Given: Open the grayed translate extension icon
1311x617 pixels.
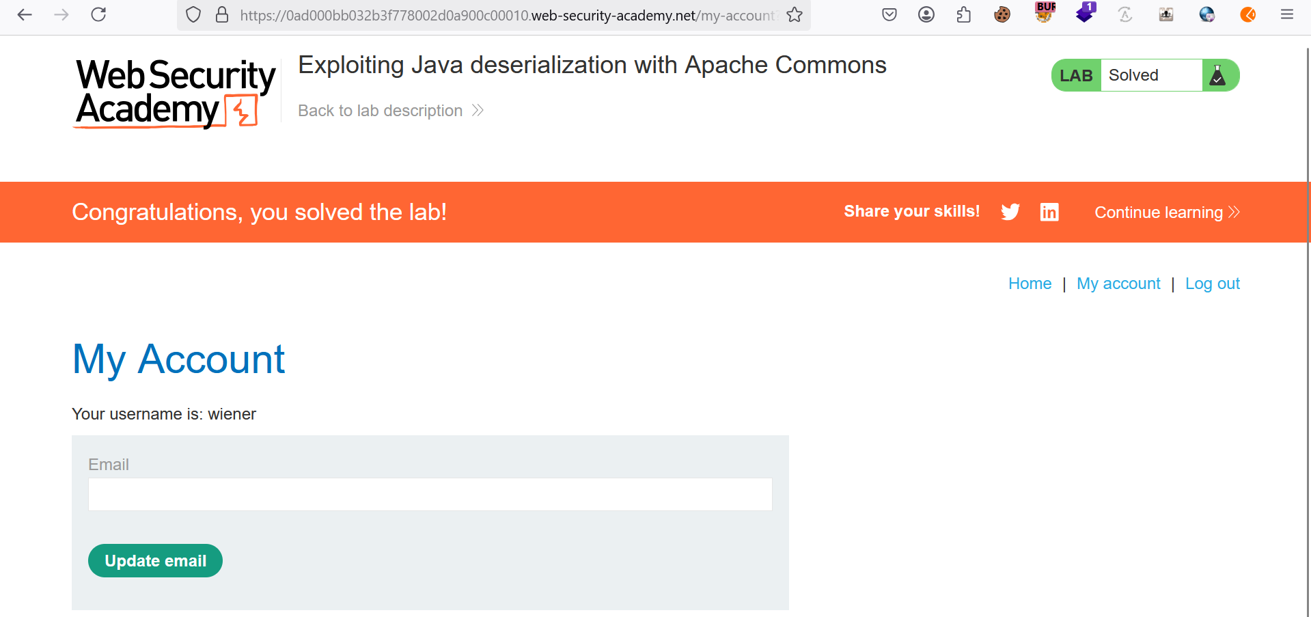Looking at the screenshot, I should click(1125, 14).
